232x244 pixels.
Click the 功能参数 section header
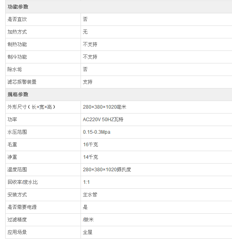pyautogui.click(x=18, y=7)
